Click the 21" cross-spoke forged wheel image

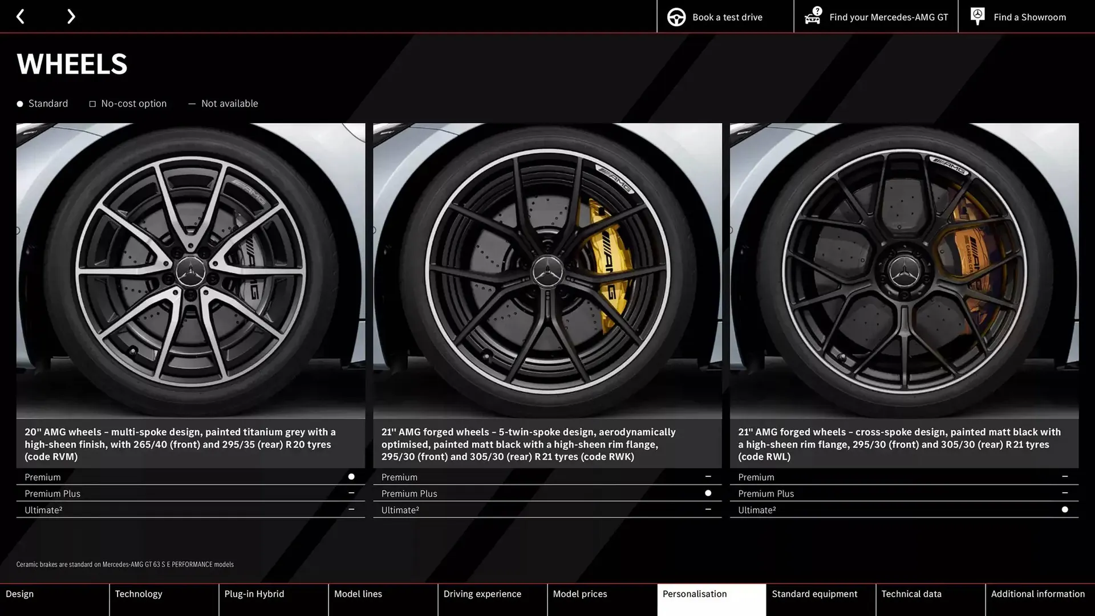pos(904,271)
